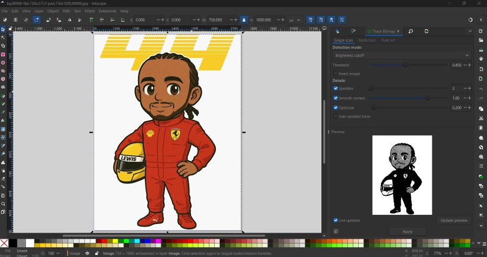Select the Shape Builder tool

pyautogui.click(x=3, y=46)
